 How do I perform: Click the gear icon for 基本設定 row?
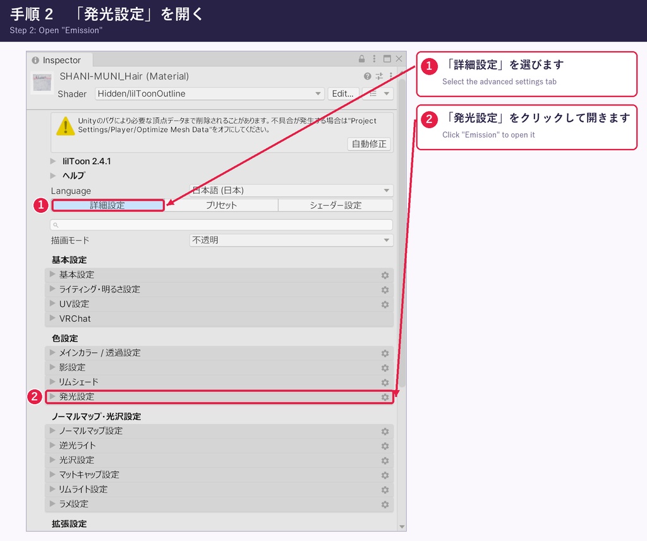pos(385,275)
